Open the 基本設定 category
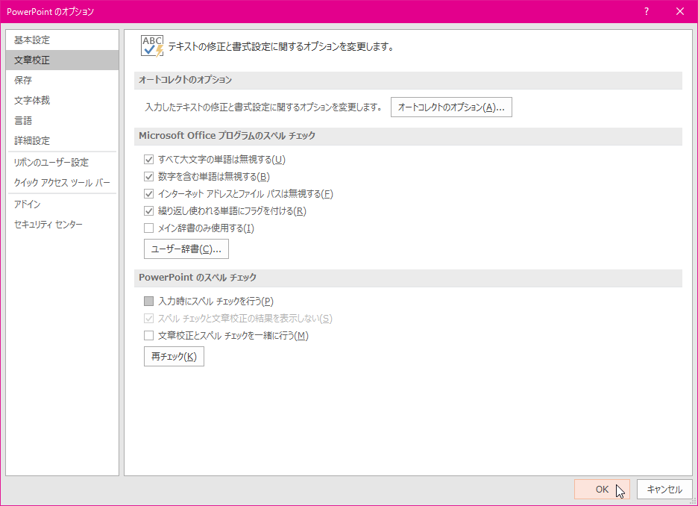The image size is (698, 506). pos(63,40)
